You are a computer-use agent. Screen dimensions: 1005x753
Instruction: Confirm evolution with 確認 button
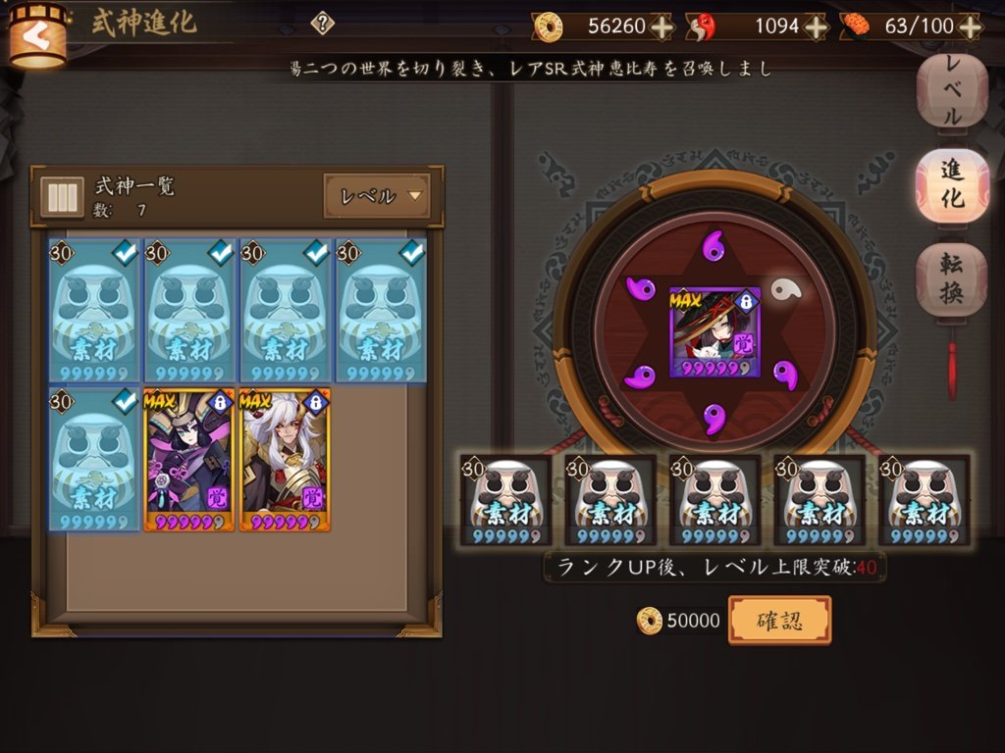pos(779,620)
